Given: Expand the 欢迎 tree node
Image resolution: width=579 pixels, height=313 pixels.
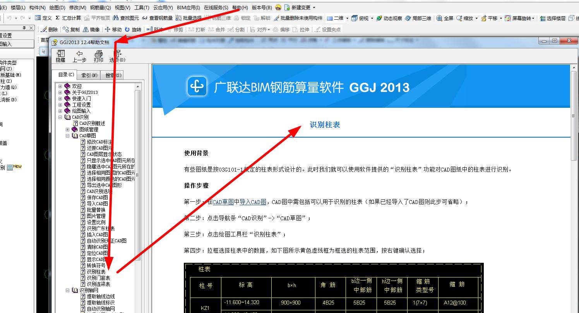Looking at the screenshot, I should pyautogui.click(x=60, y=86).
